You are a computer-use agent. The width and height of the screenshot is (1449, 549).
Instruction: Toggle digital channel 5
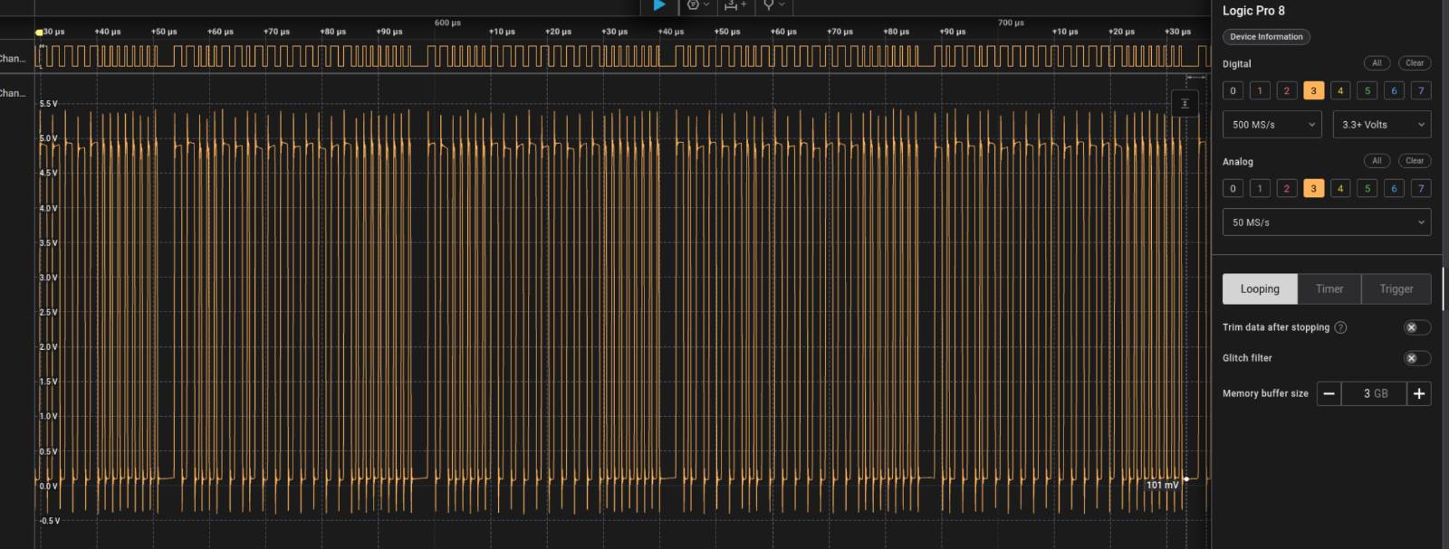(1367, 90)
